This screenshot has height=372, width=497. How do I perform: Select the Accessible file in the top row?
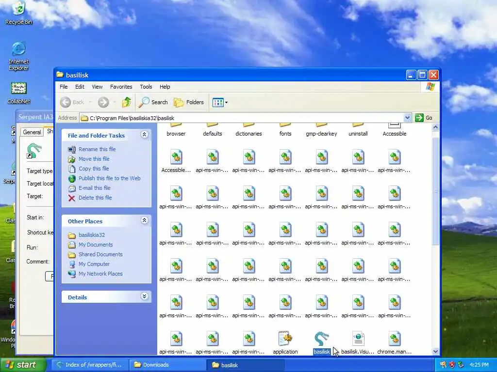click(394, 131)
